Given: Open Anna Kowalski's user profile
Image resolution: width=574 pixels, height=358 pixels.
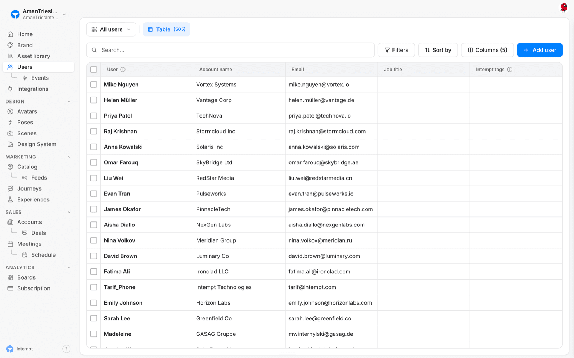Looking at the screenshot, I should (x=123, y=147).
